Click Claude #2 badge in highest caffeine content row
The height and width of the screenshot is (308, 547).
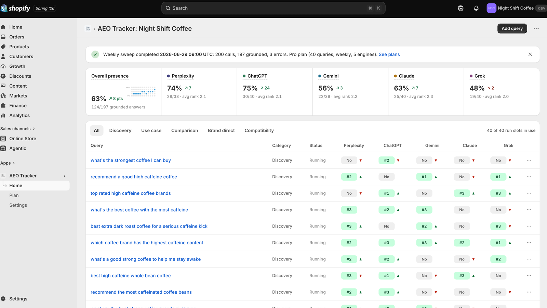[462, 243]
